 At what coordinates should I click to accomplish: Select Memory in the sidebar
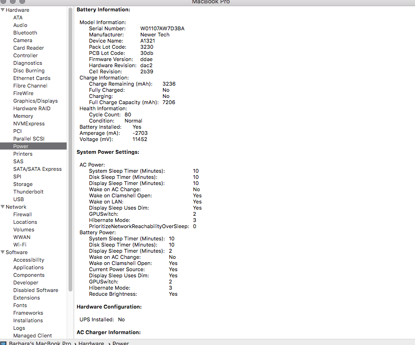pyautogui.click(x=23, y=116)
